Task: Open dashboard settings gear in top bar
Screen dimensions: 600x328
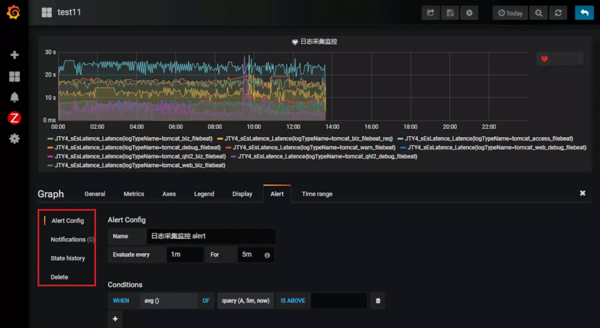Action: coord(469,13)
